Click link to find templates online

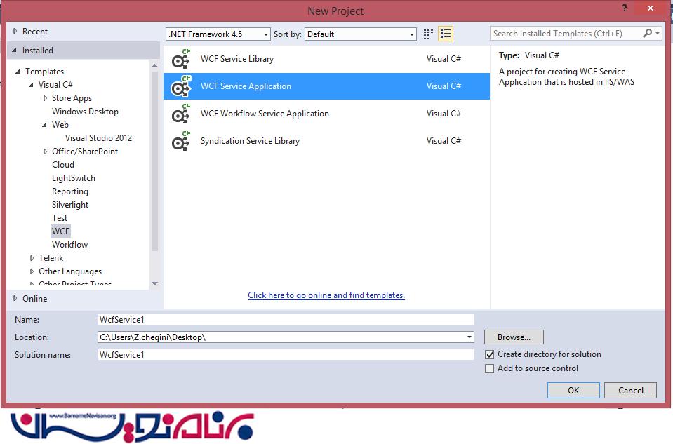click(326, 295)
